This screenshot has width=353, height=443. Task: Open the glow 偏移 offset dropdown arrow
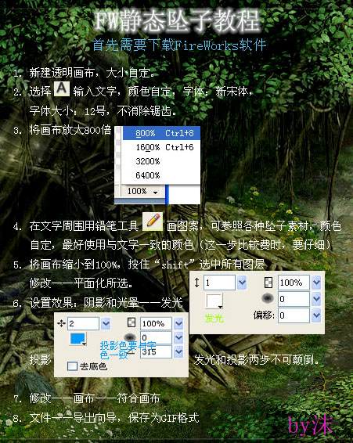[316, 315]
